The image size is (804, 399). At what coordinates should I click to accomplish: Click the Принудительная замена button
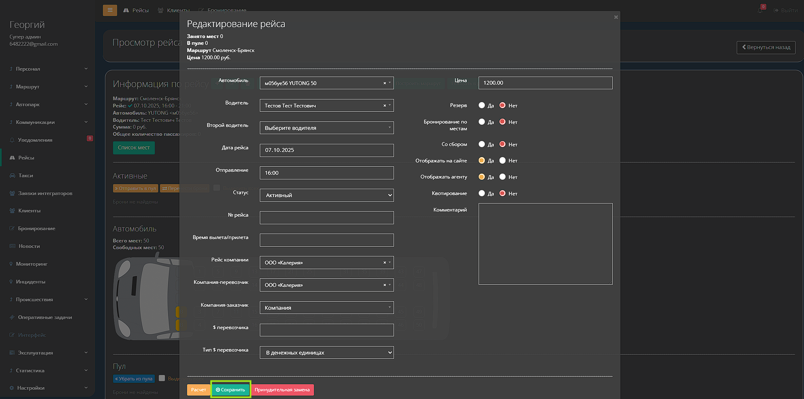[282, 390]
